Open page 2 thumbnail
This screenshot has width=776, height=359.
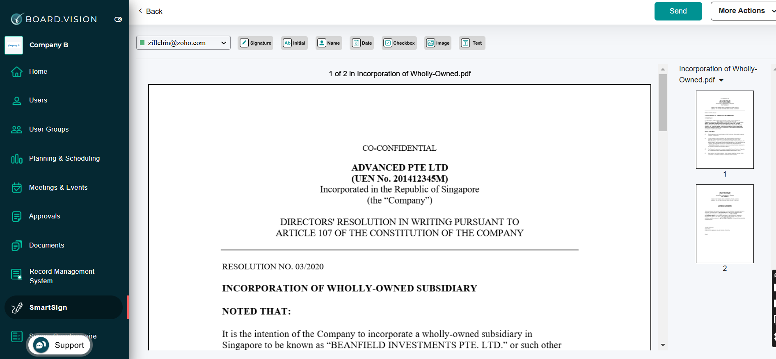tap(725, 224)
